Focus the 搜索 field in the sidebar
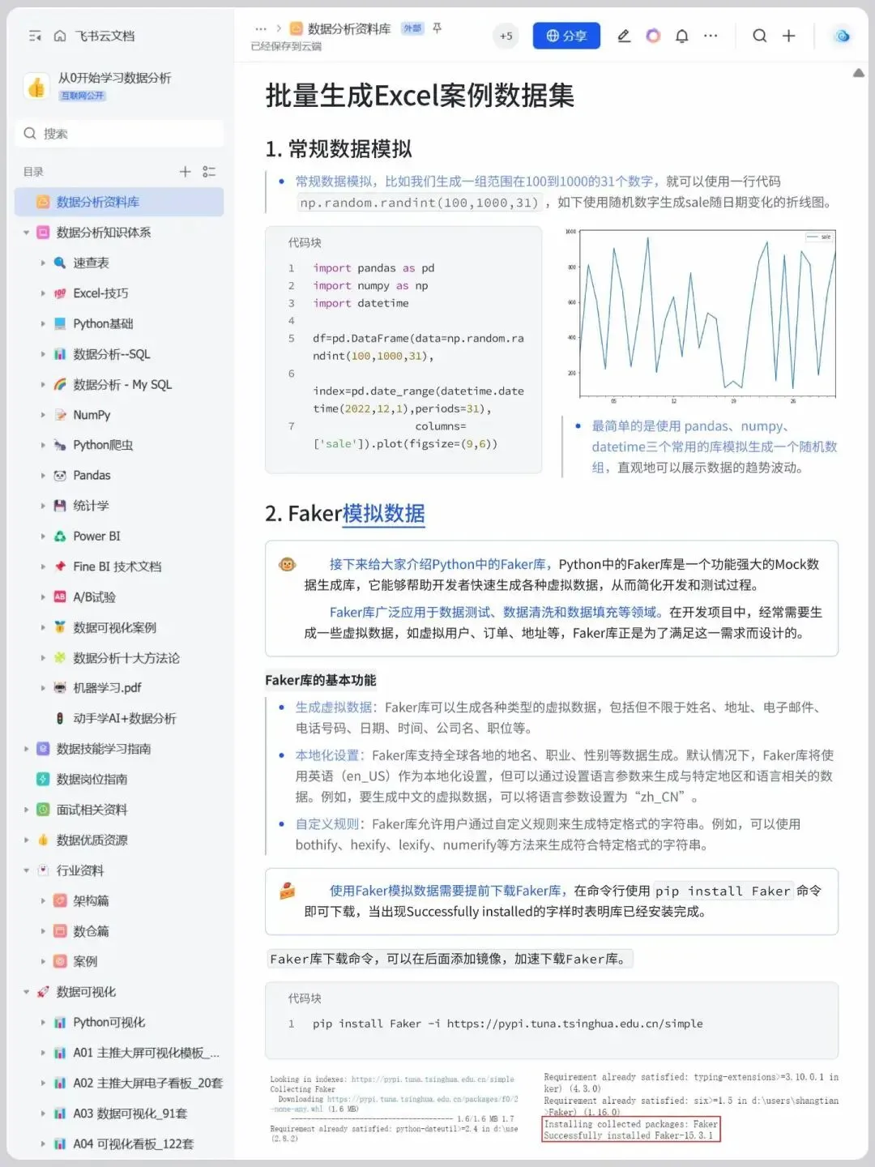This screenshot has height=1167, width=875. tap(119, 134)
